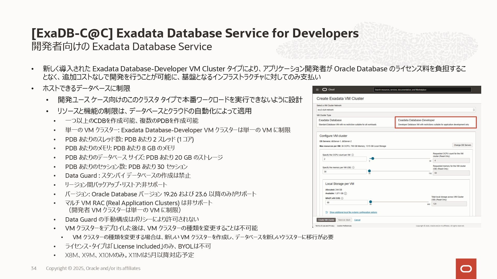Click the OCPU count slider handle

click(x=373, y=159)
